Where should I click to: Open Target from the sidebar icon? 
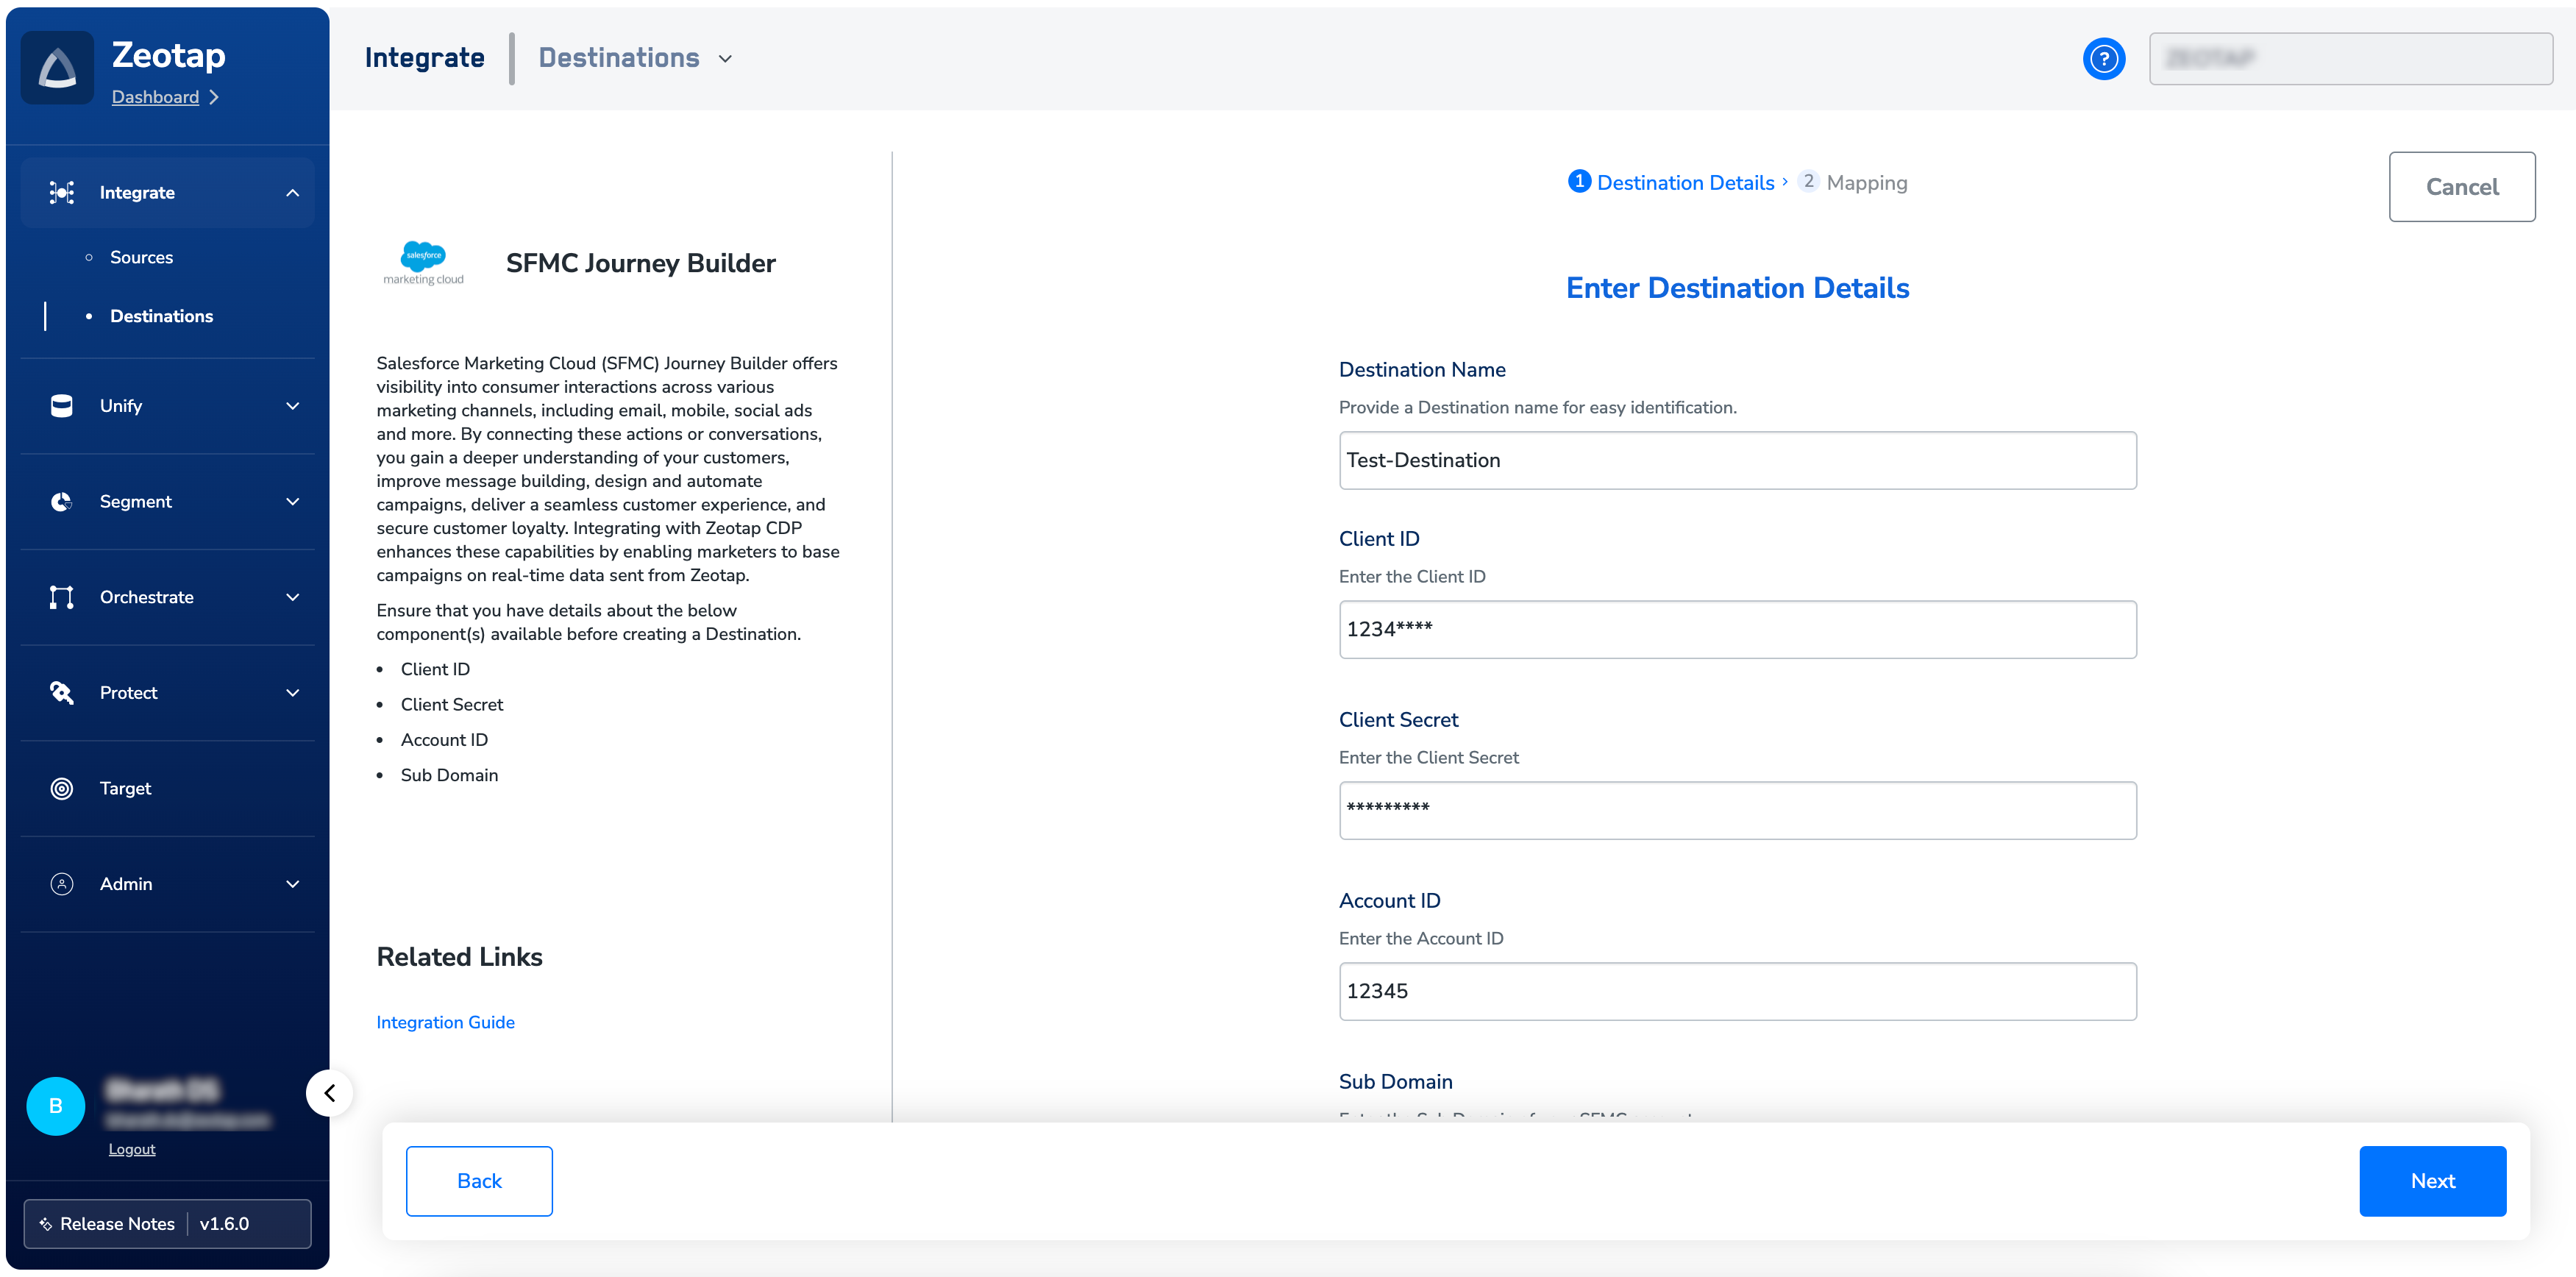tap(61, 788)
